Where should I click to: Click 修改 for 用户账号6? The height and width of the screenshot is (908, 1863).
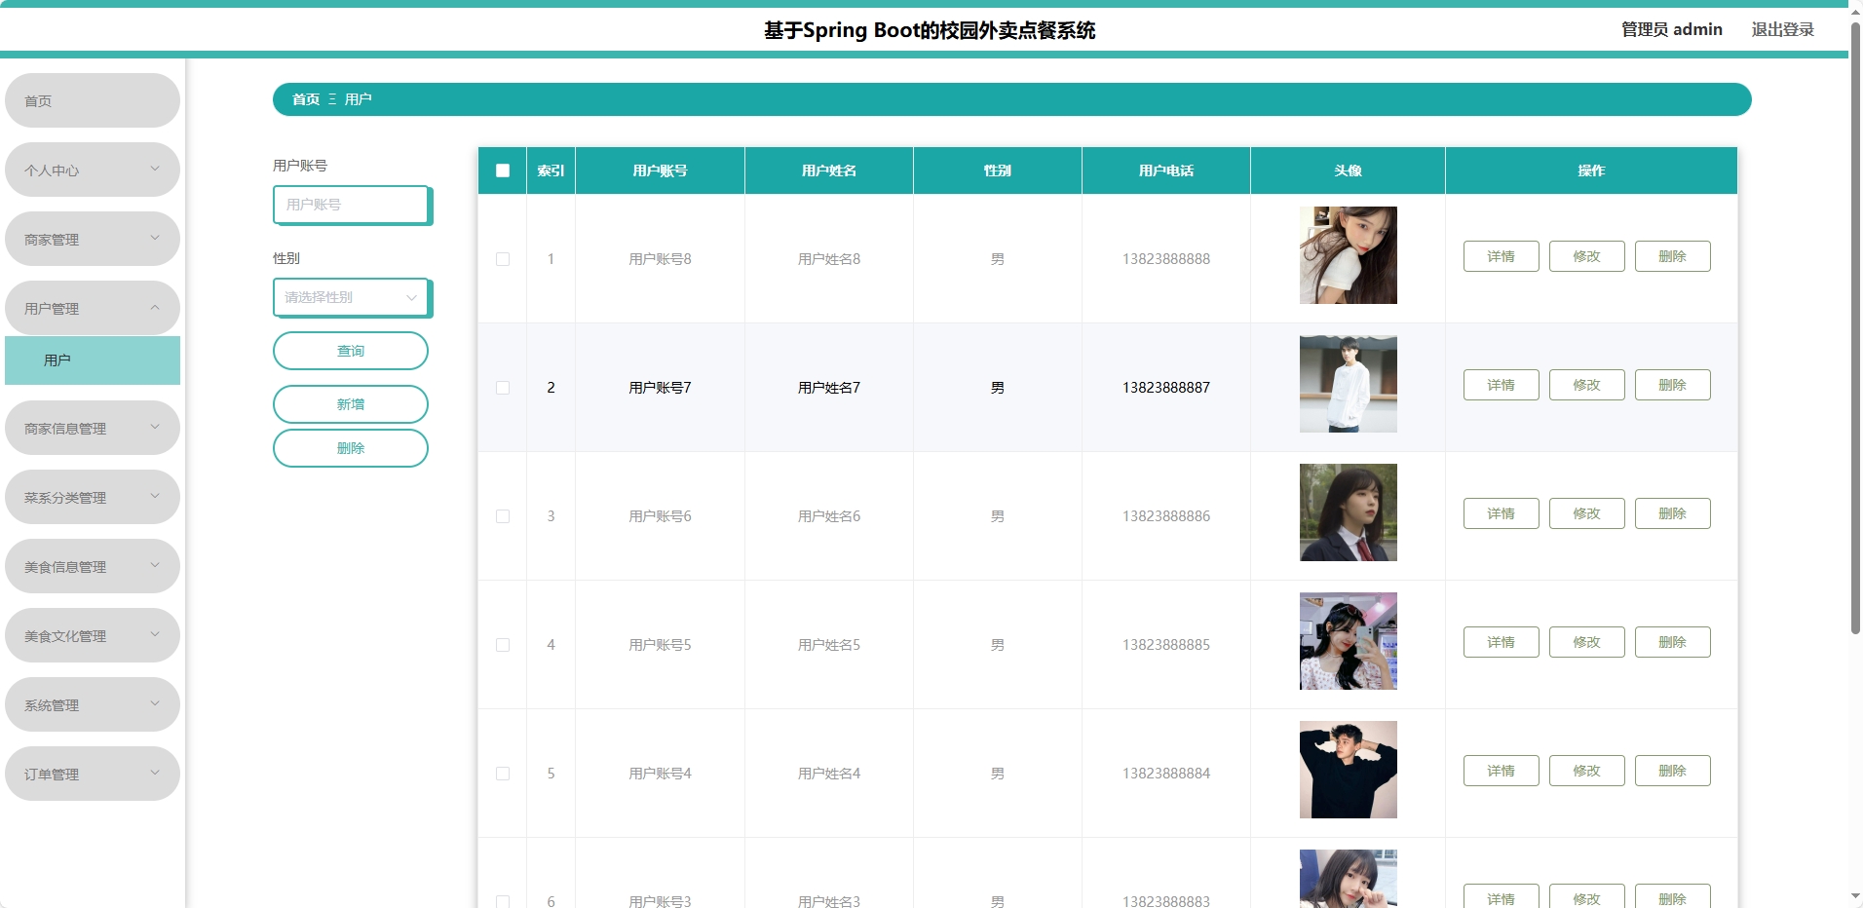coord(1587,513)
